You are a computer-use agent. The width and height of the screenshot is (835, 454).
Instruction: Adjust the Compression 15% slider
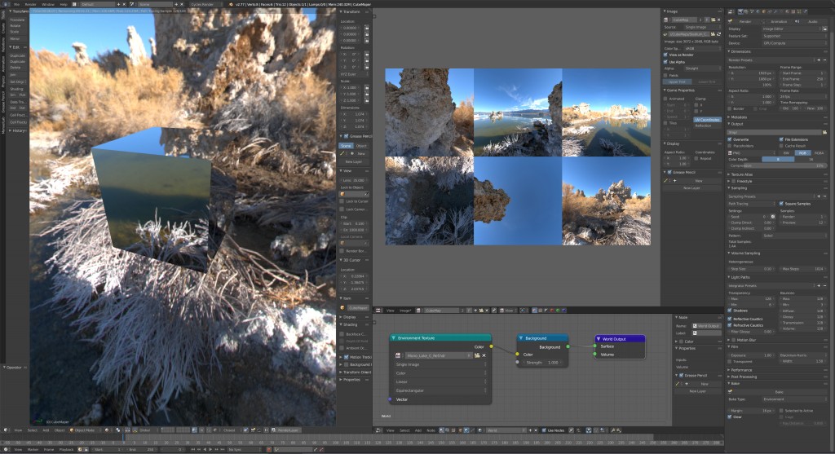pos(778,165)
